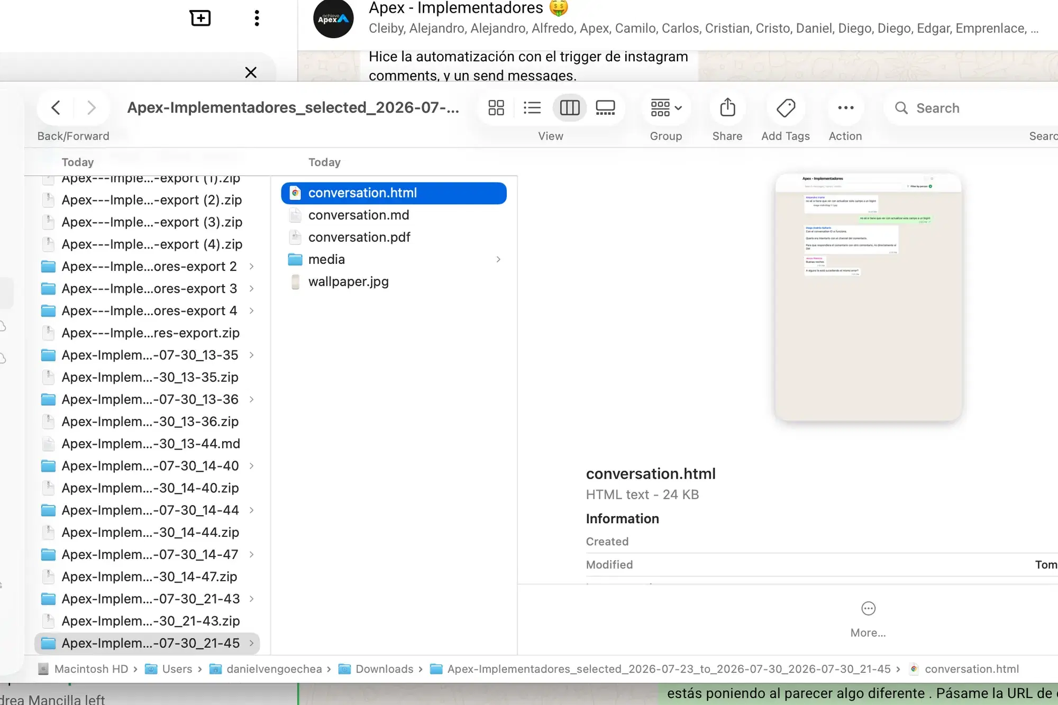The width and height of the screenshot is (1058, 705).
Task: Expand the media folder chevron
Action: [498, 260]
